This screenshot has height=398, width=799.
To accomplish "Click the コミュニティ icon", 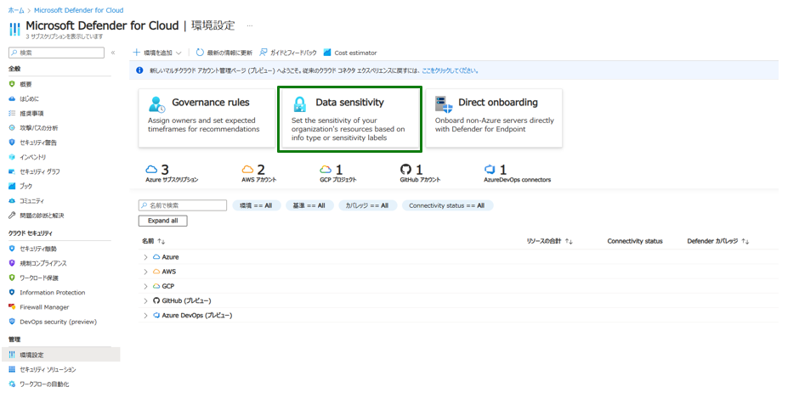I will [x=12, y=200].
